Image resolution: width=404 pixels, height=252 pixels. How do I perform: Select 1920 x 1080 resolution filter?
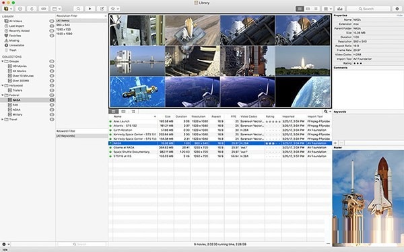(65, 34)
